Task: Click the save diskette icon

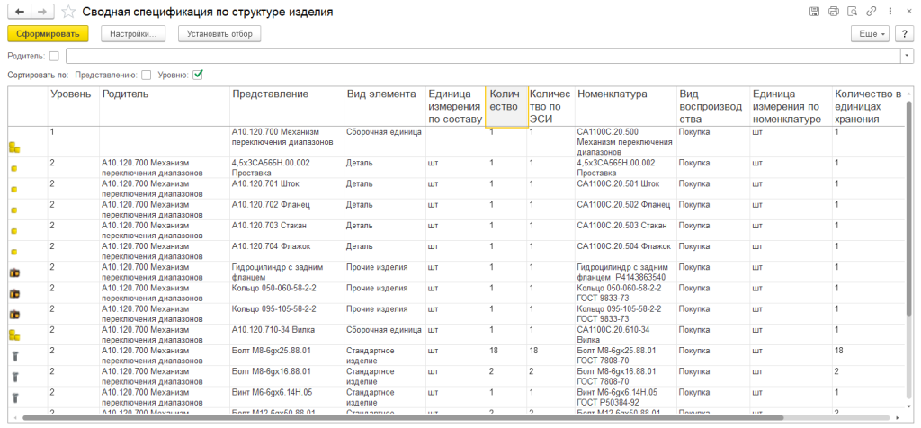Action: click(814, 12)
